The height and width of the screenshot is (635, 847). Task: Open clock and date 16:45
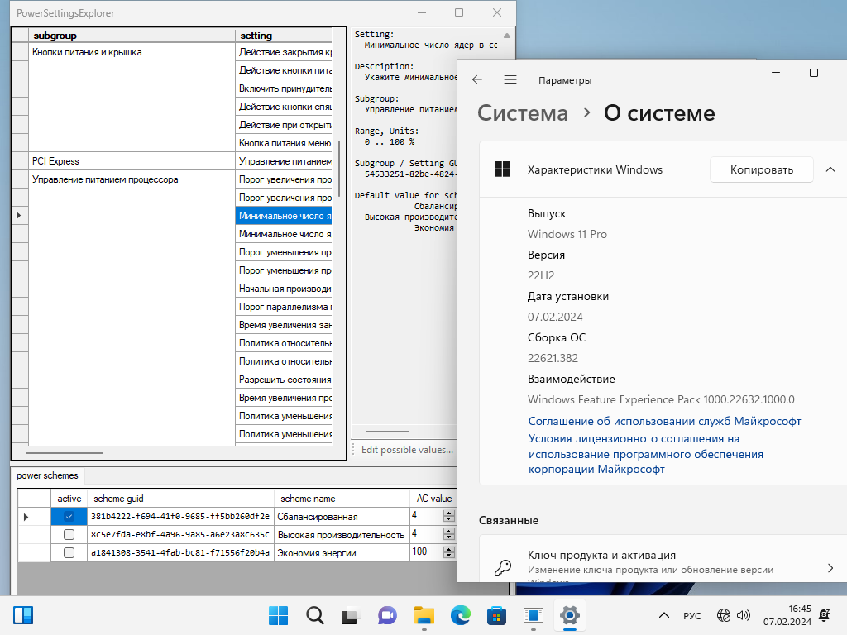(x=787, y=615)
